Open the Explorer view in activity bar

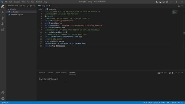point(3,6)
